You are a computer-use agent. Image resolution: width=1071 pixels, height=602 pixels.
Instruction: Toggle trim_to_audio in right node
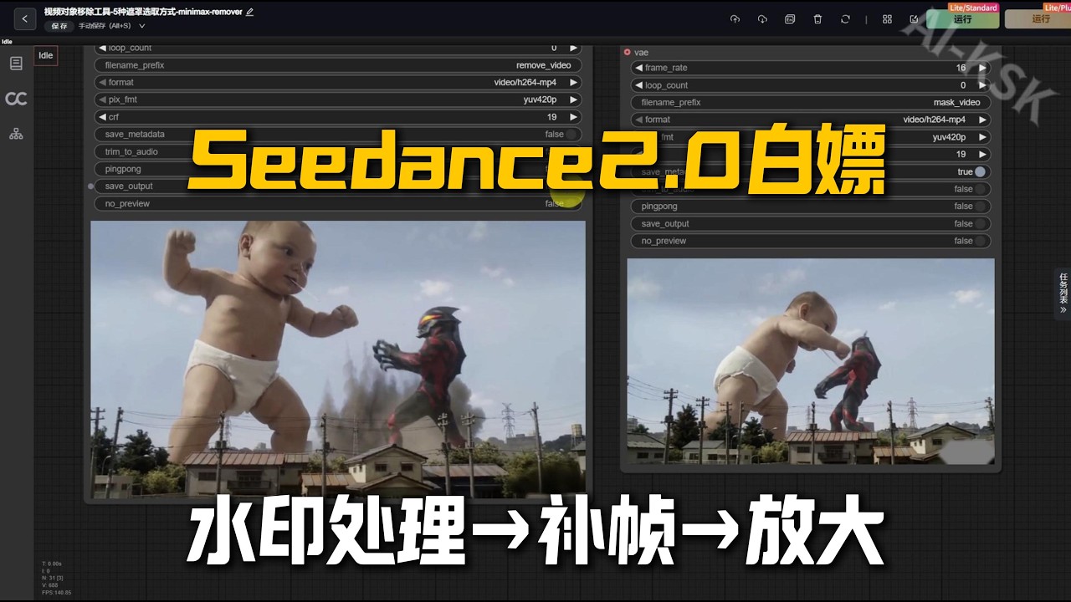[x=980, y=189]
